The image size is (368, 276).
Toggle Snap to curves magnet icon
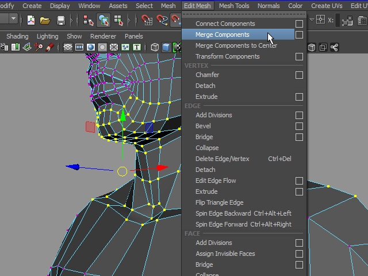[162, 21]
